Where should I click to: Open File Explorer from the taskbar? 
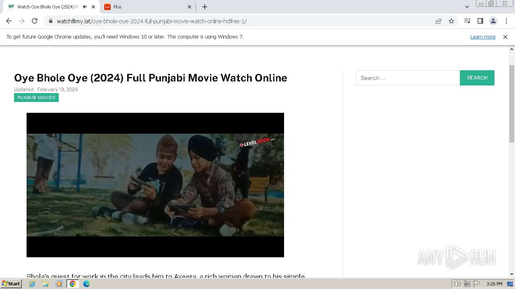click(45, 284)
